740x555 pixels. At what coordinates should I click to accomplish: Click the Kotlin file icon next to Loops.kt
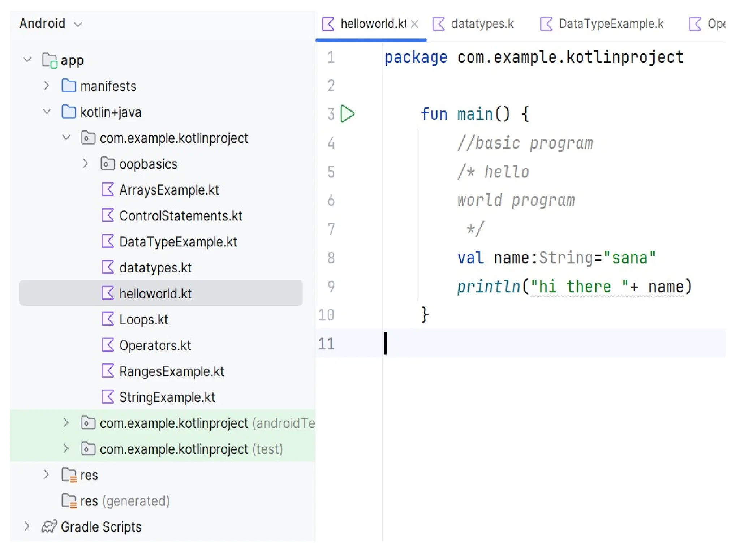pos(108,319)
